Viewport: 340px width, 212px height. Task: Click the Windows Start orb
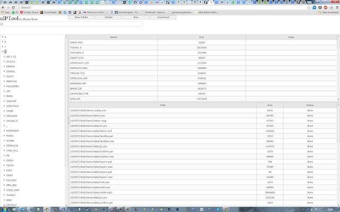(x=5, y=209)
